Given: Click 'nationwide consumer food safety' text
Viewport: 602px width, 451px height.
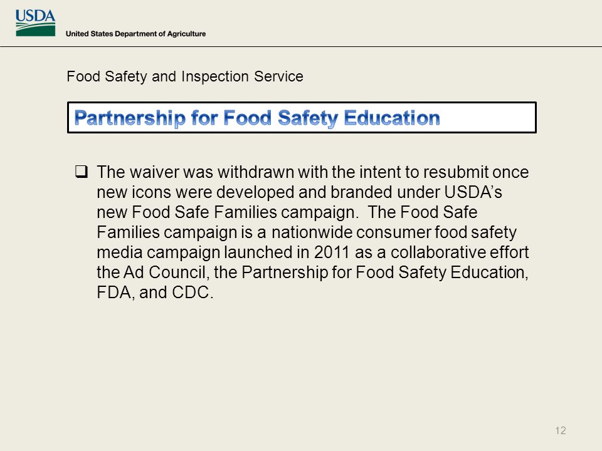Looking at the screenshot, I should click(x=394, y=232).
